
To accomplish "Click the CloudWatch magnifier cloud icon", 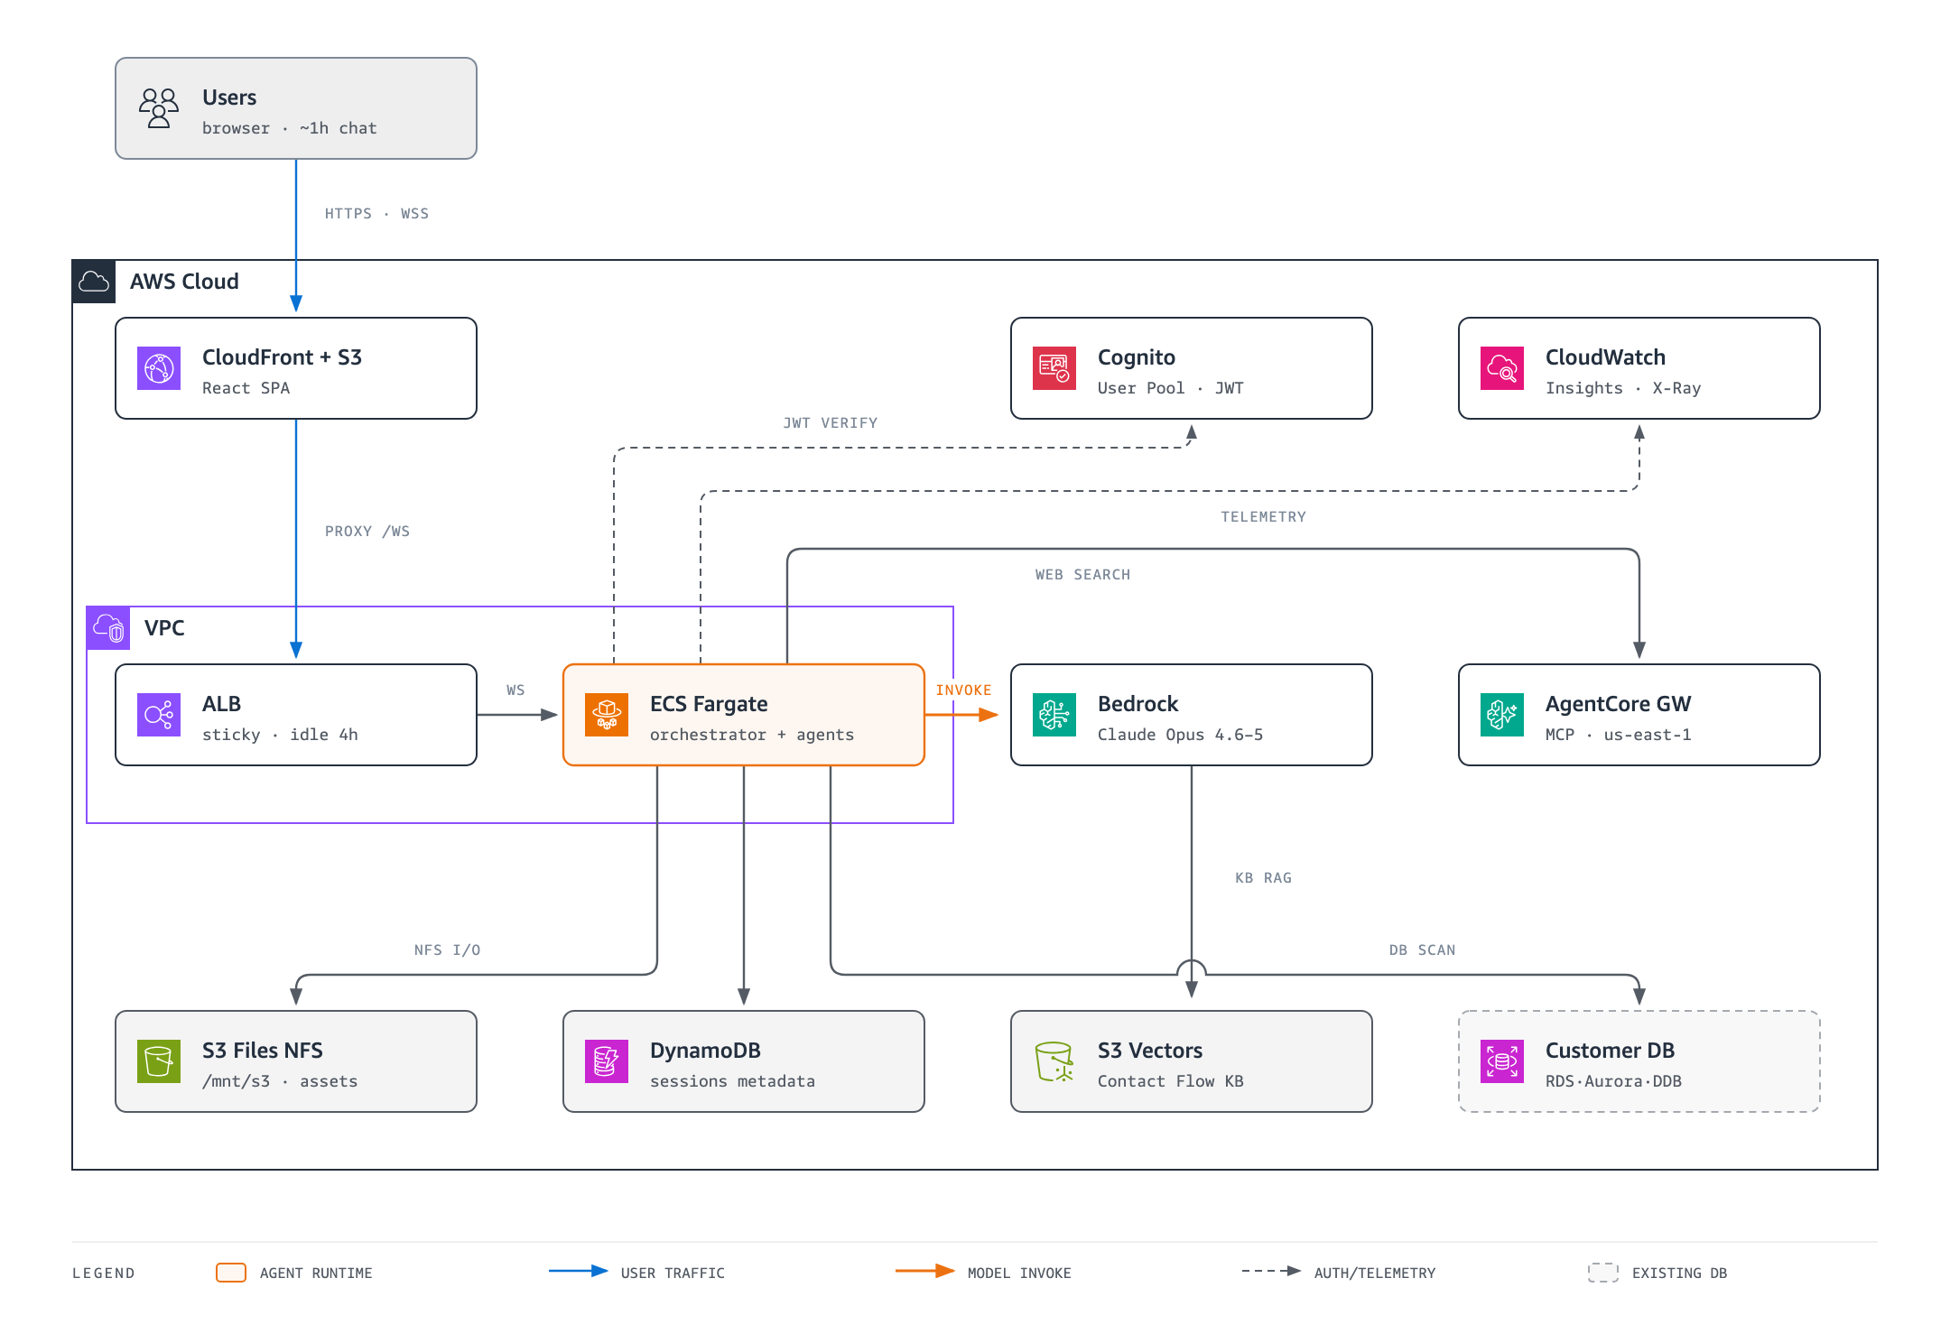I will 1502,368.
